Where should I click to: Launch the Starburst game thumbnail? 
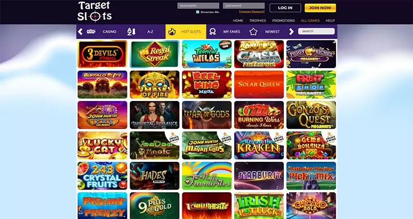tap(259, 176)
